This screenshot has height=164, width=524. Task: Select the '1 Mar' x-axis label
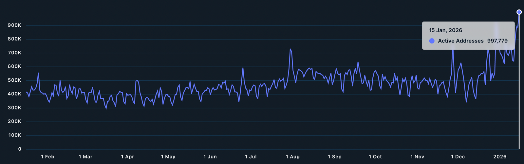click(x=85, y=157)
